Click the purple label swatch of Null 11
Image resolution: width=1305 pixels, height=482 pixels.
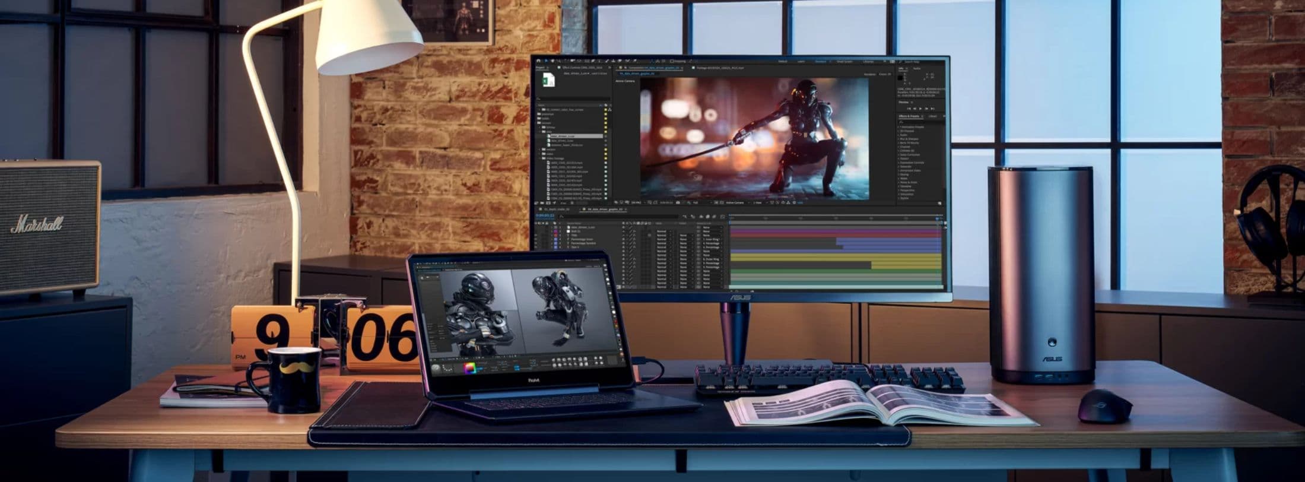click(x=555, y=231)
